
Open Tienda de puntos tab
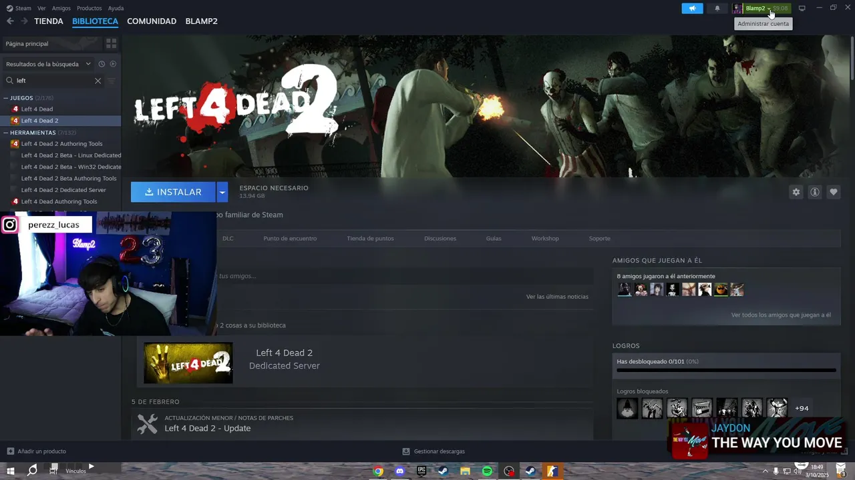click(370, 238)
